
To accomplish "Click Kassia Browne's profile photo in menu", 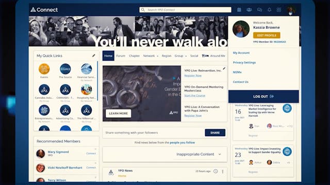I will [241, 29].
